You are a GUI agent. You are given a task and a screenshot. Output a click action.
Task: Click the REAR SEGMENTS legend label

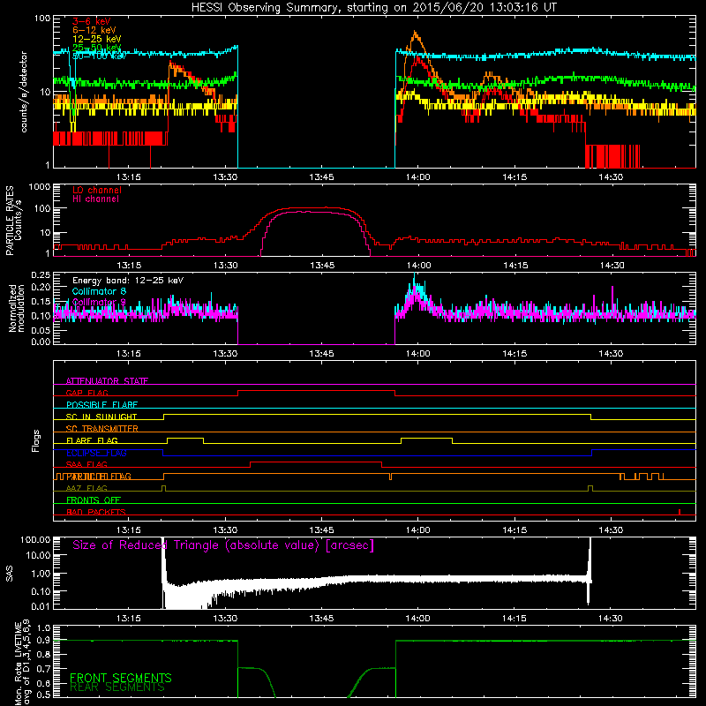click(117, 687)
